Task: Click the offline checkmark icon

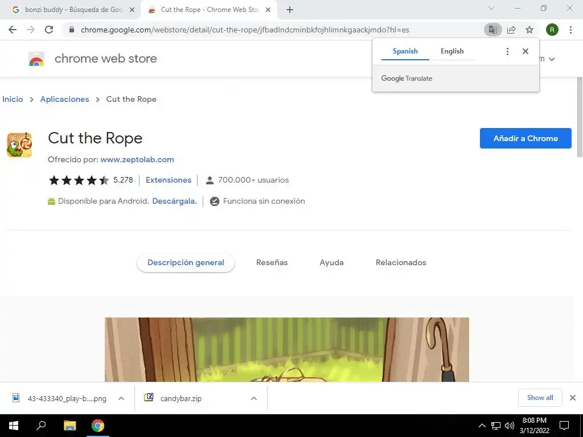Action: [x=215, y=201]
